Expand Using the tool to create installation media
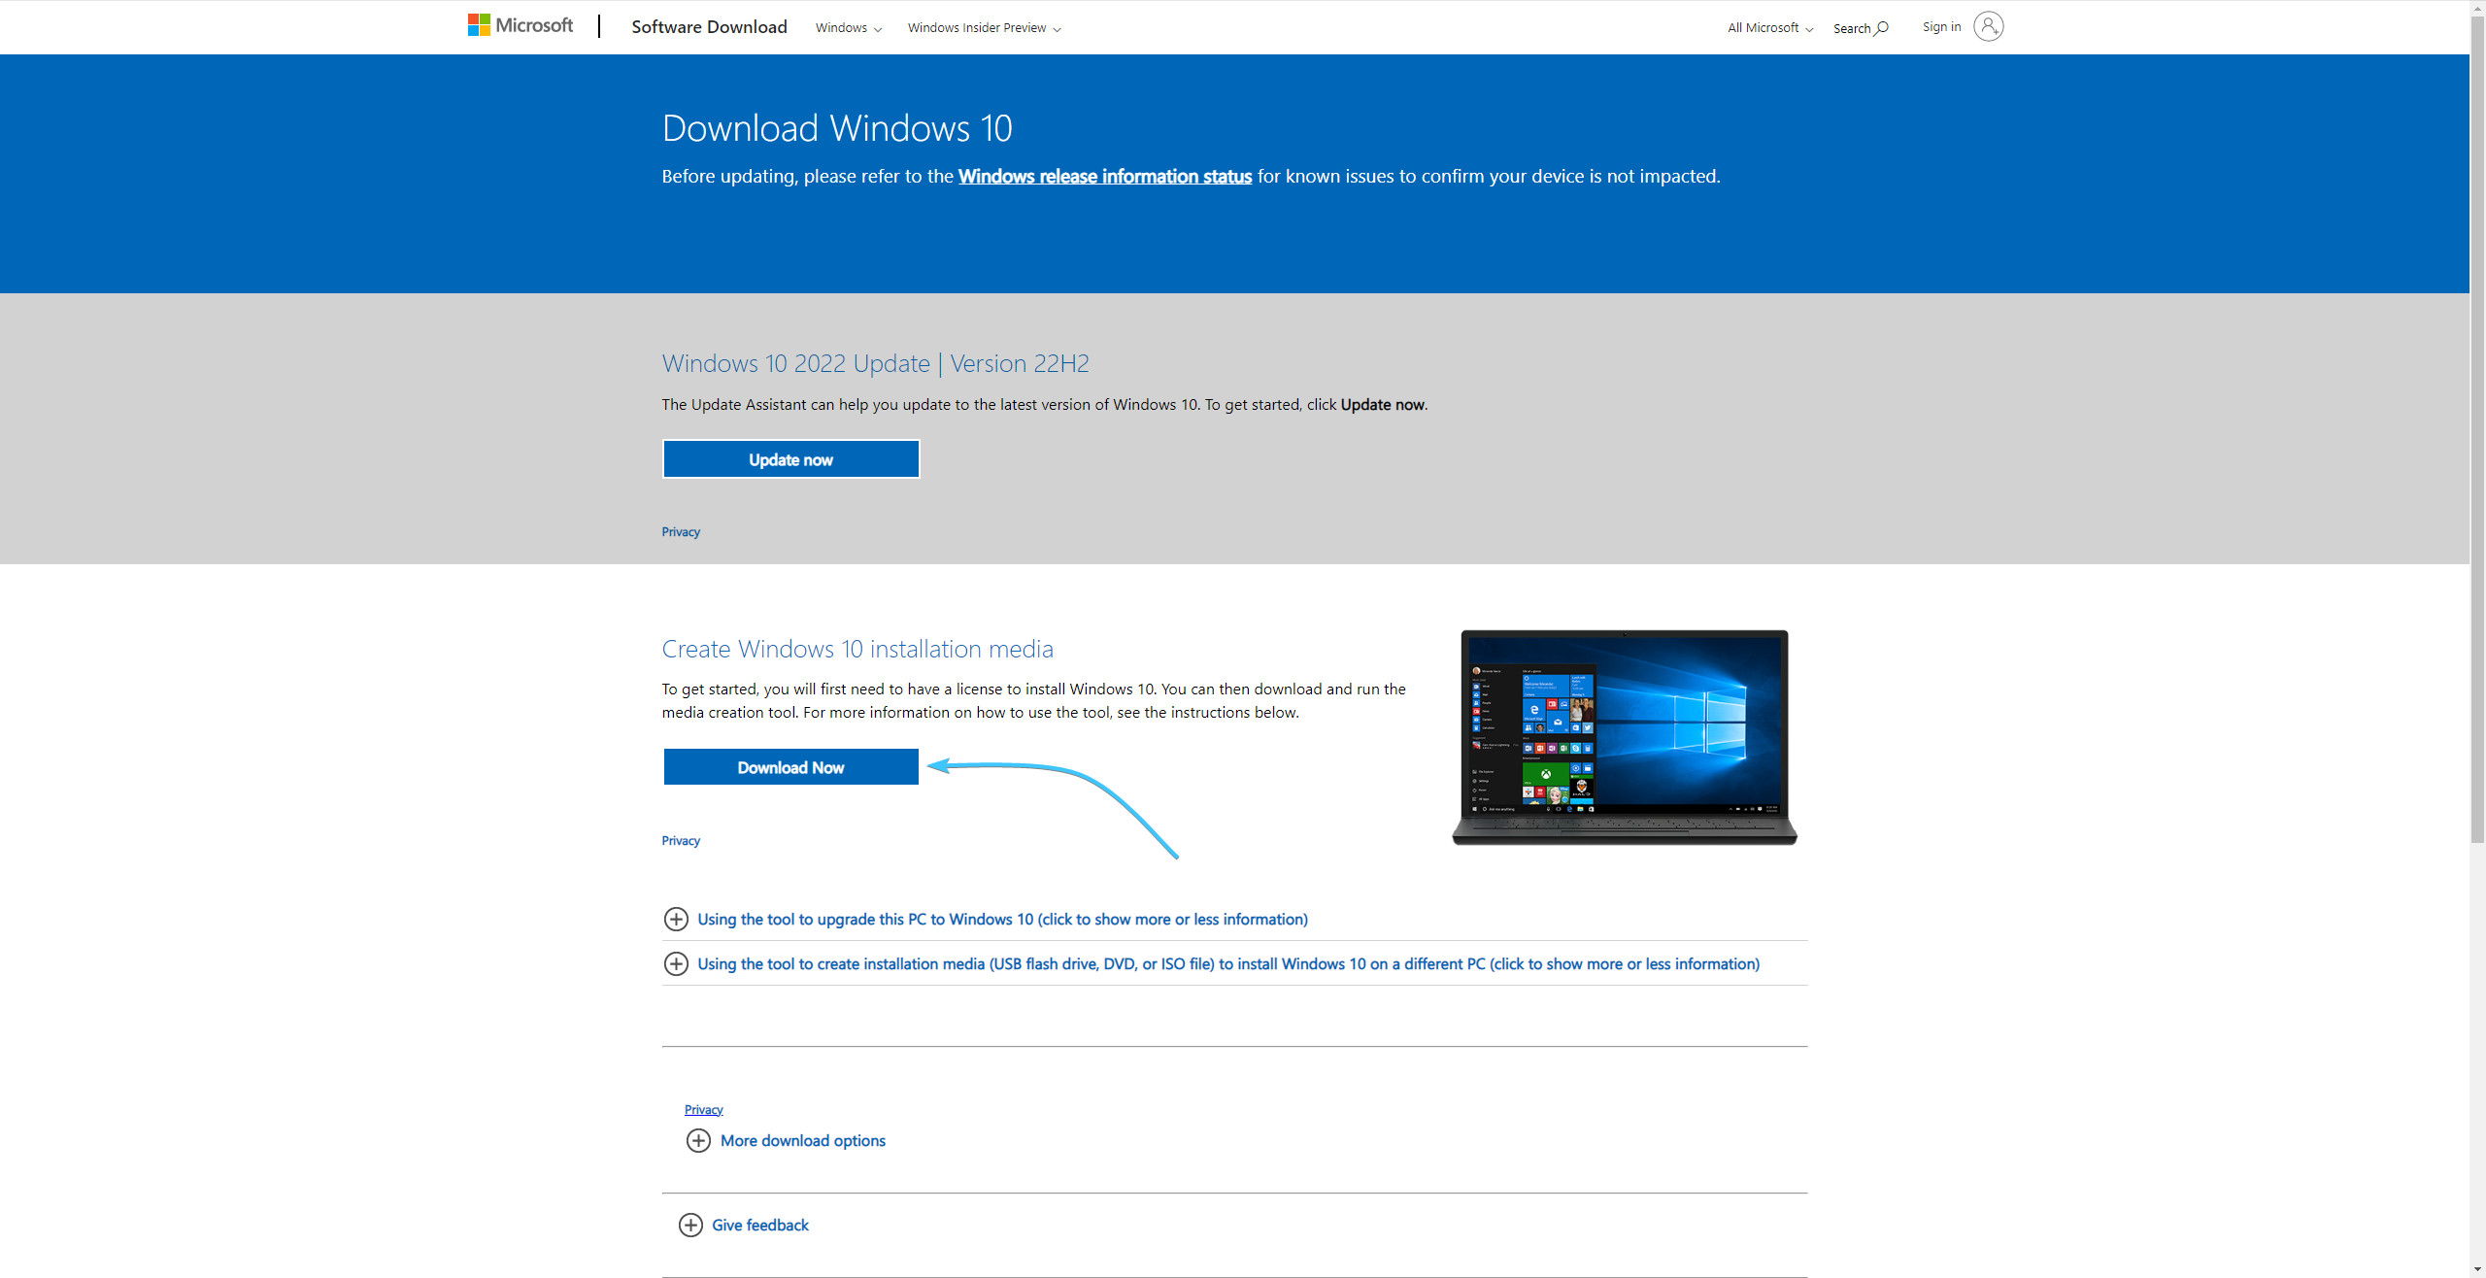This screenshot has height=1278, width=2486. 1227,963
